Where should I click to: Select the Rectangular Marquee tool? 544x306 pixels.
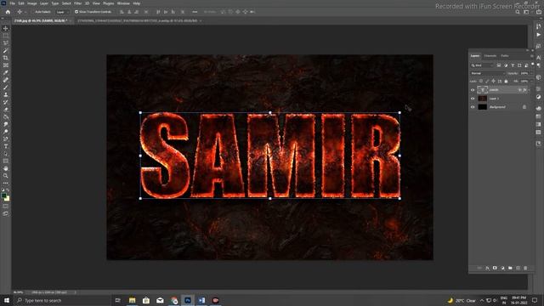tap(6, 36)
